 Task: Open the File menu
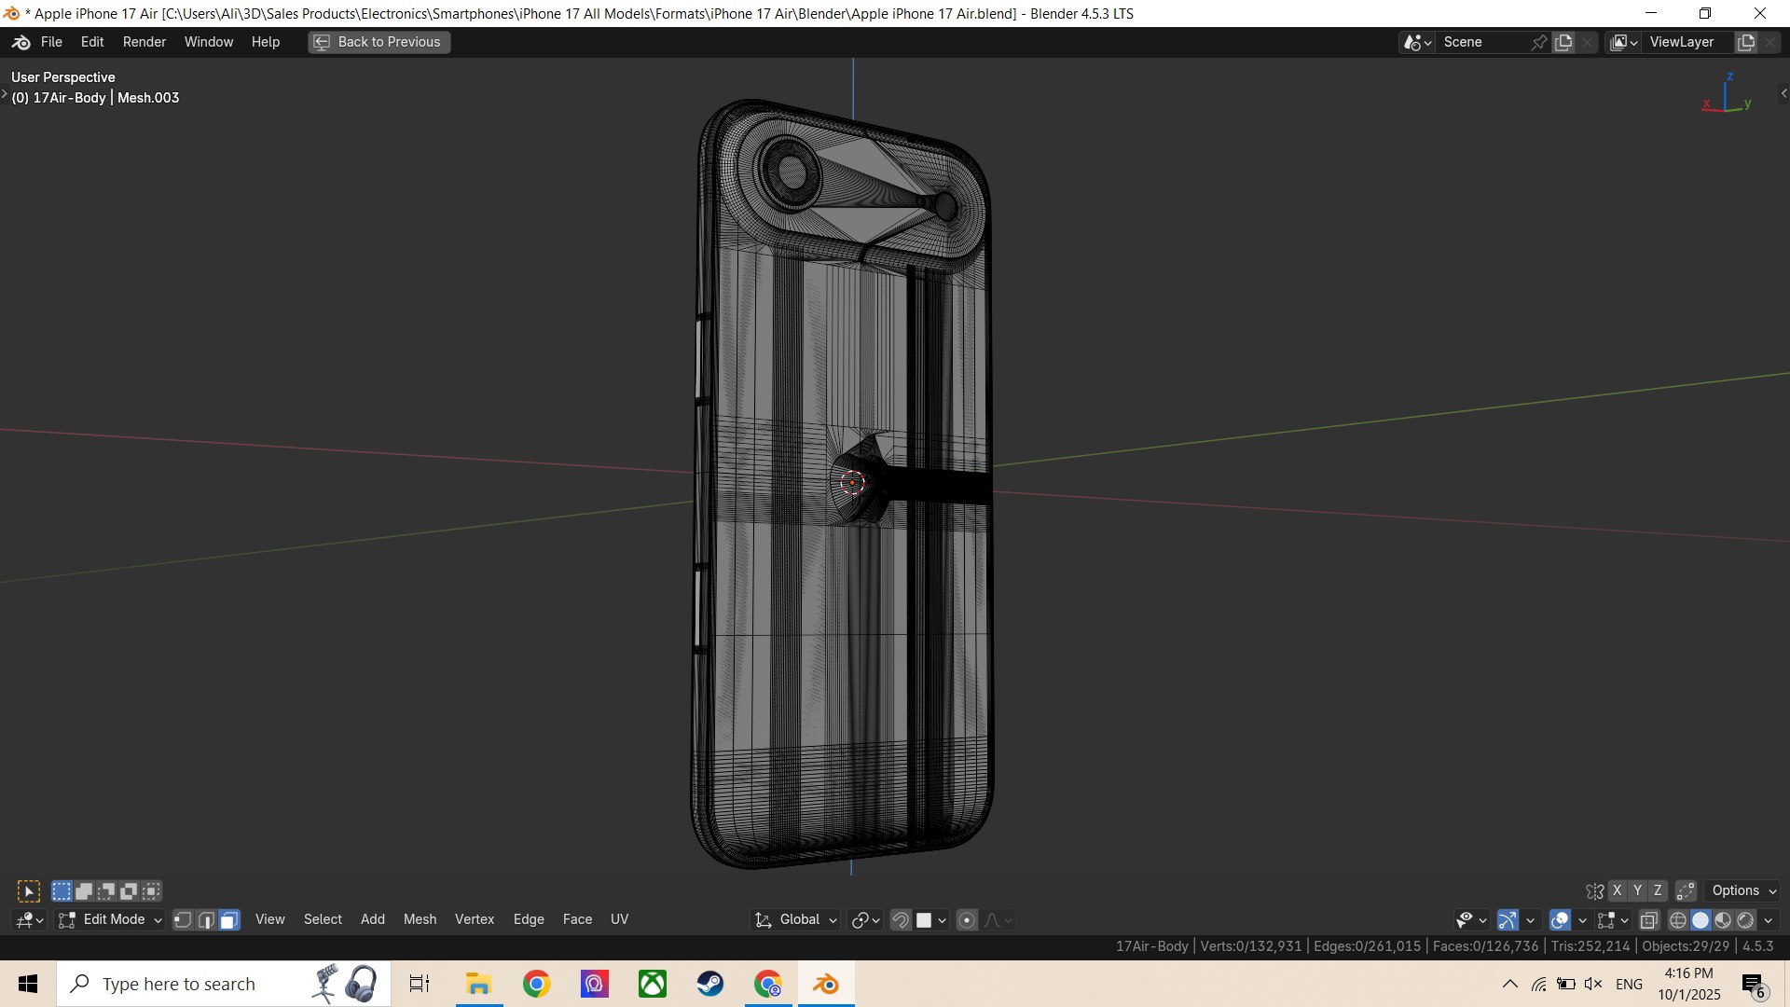coord(51,42)
